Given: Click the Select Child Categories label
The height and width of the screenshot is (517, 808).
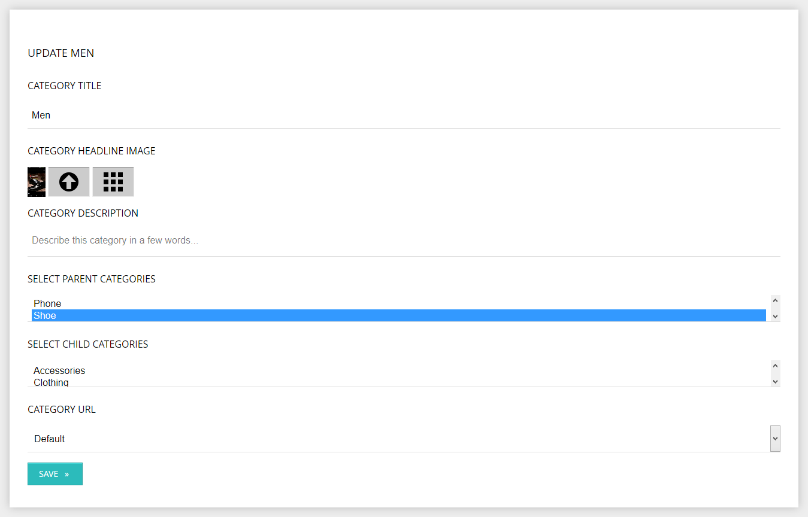Looking at the screenshot, I should coord(88,344).
